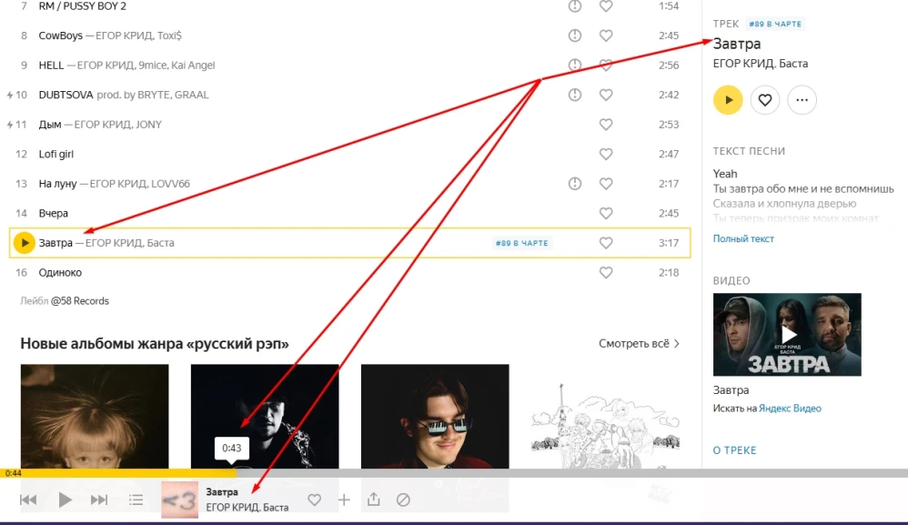Open Полный текст to show full lyrics
The width and height of the screenshot is (908, 525).
coord(743,238)
